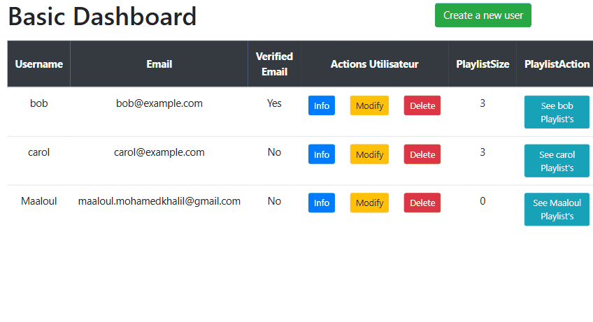Modify the carol user account
The width and height of the screenshot is (593, 322).
pyautogui.click(x=369, y=154)
